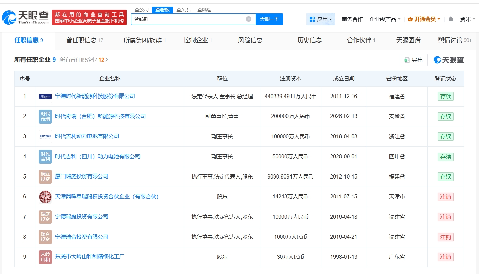Click the promotional red banner
Viewport: 479px width, 274px height.
pos(90,18)
